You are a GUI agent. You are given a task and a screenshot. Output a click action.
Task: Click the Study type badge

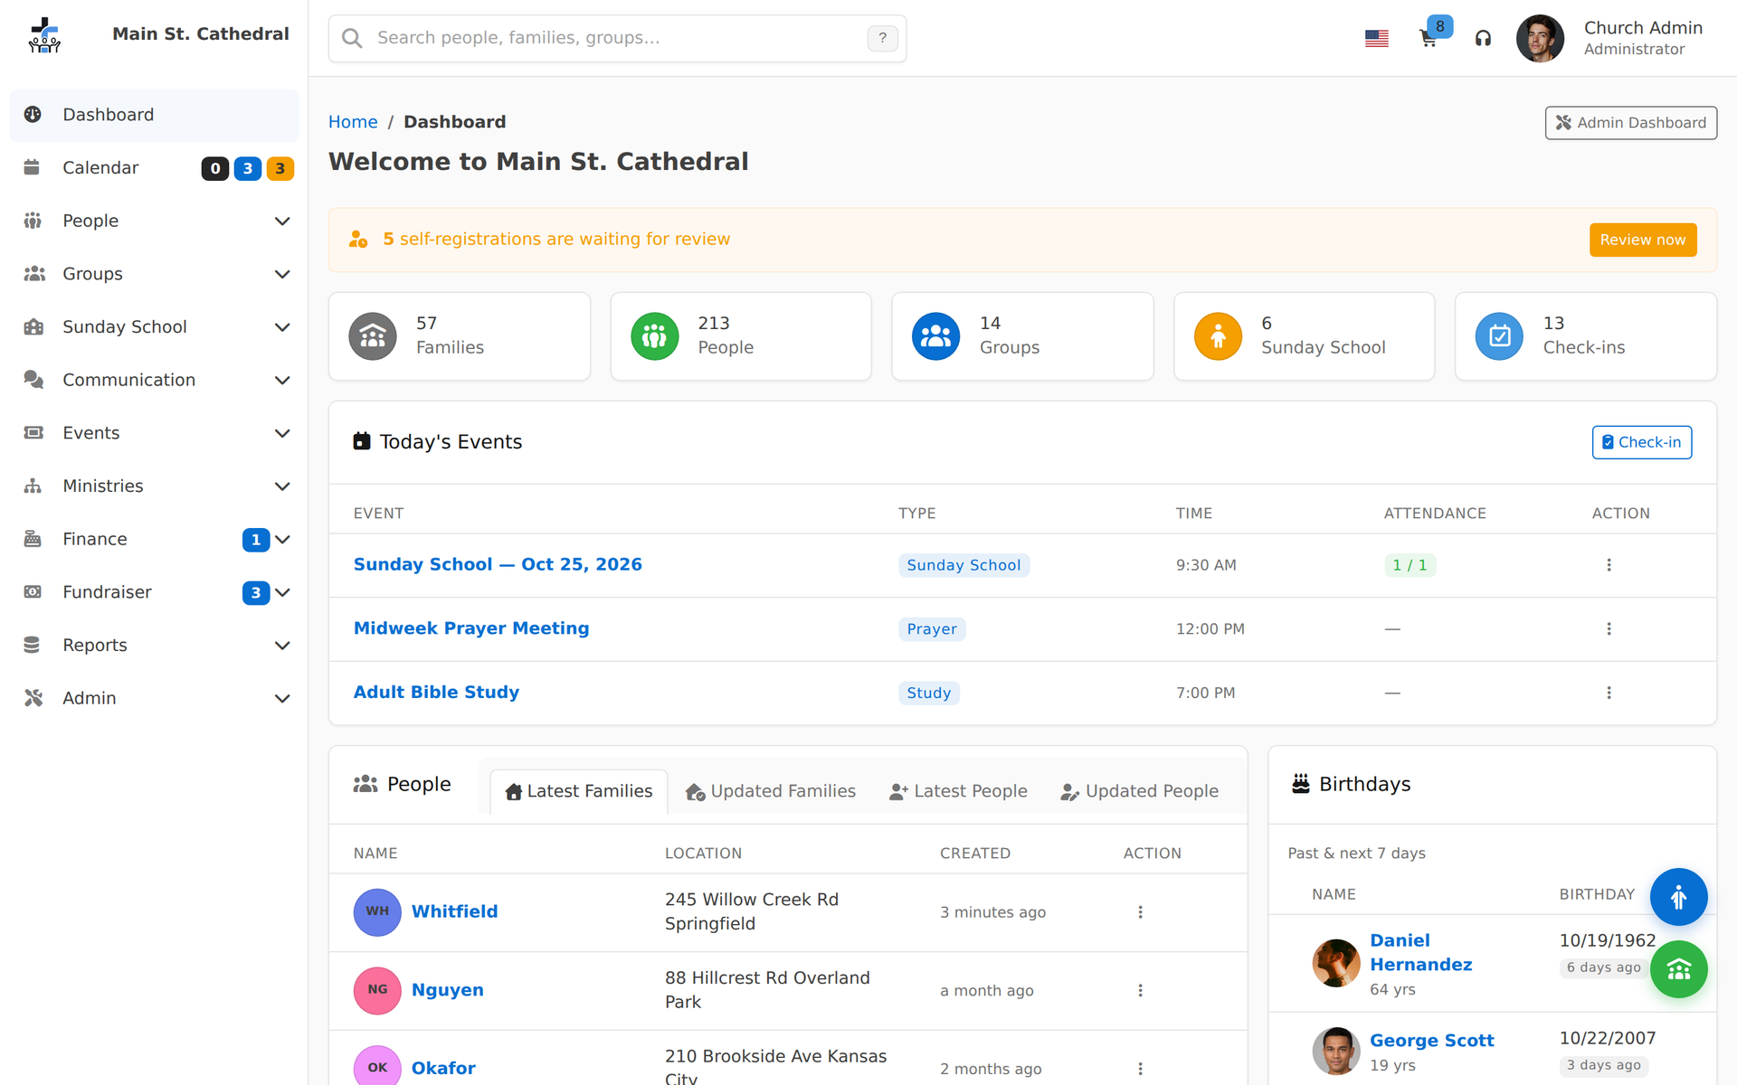click(929, 693)
